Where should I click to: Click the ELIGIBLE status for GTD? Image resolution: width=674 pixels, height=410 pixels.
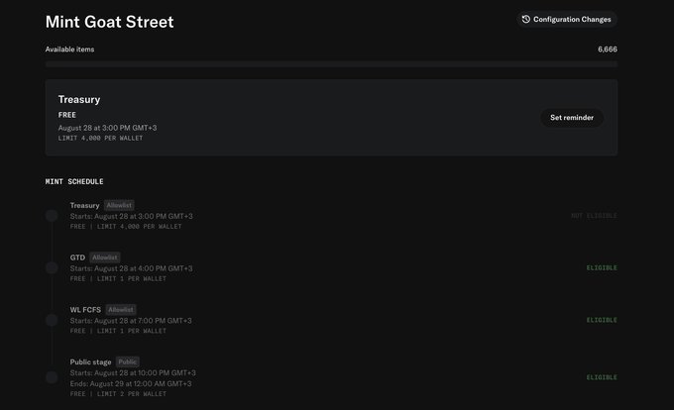click(x=602, y=268)
